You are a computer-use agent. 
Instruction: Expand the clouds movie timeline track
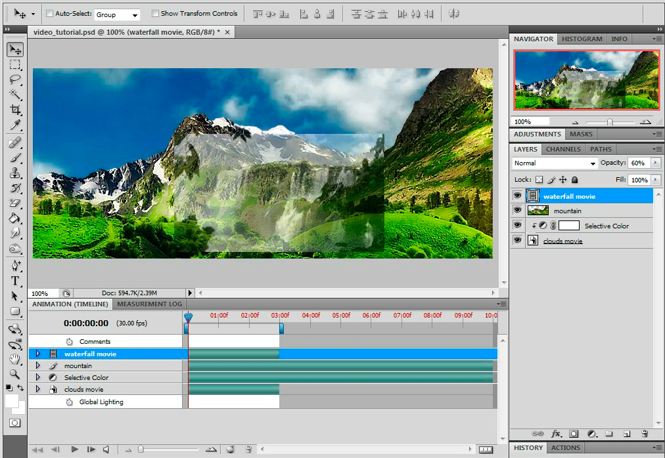click(x=37, y=389)
